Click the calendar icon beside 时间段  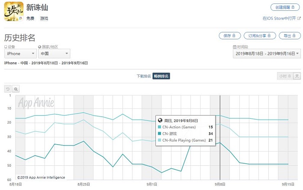point(235,47)
